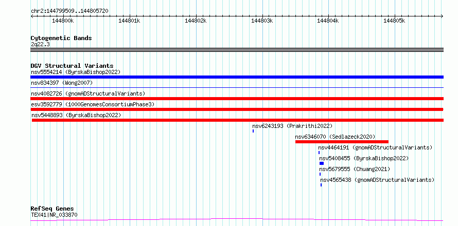Screen dimensions: 458x226
Task: Open nsv5448893 (ByrskaBishop2022) label
Action: pyautogui.click(x=76, y=115)
